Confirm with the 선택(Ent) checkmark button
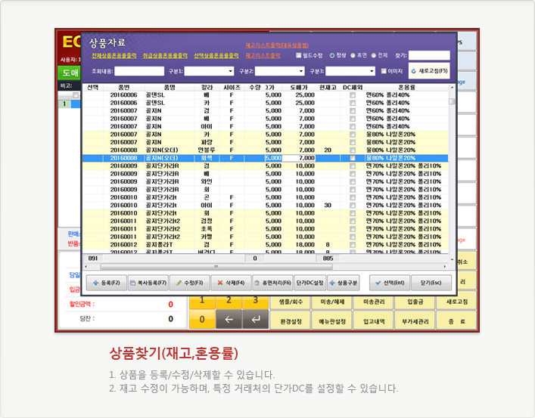 point(390,283)
